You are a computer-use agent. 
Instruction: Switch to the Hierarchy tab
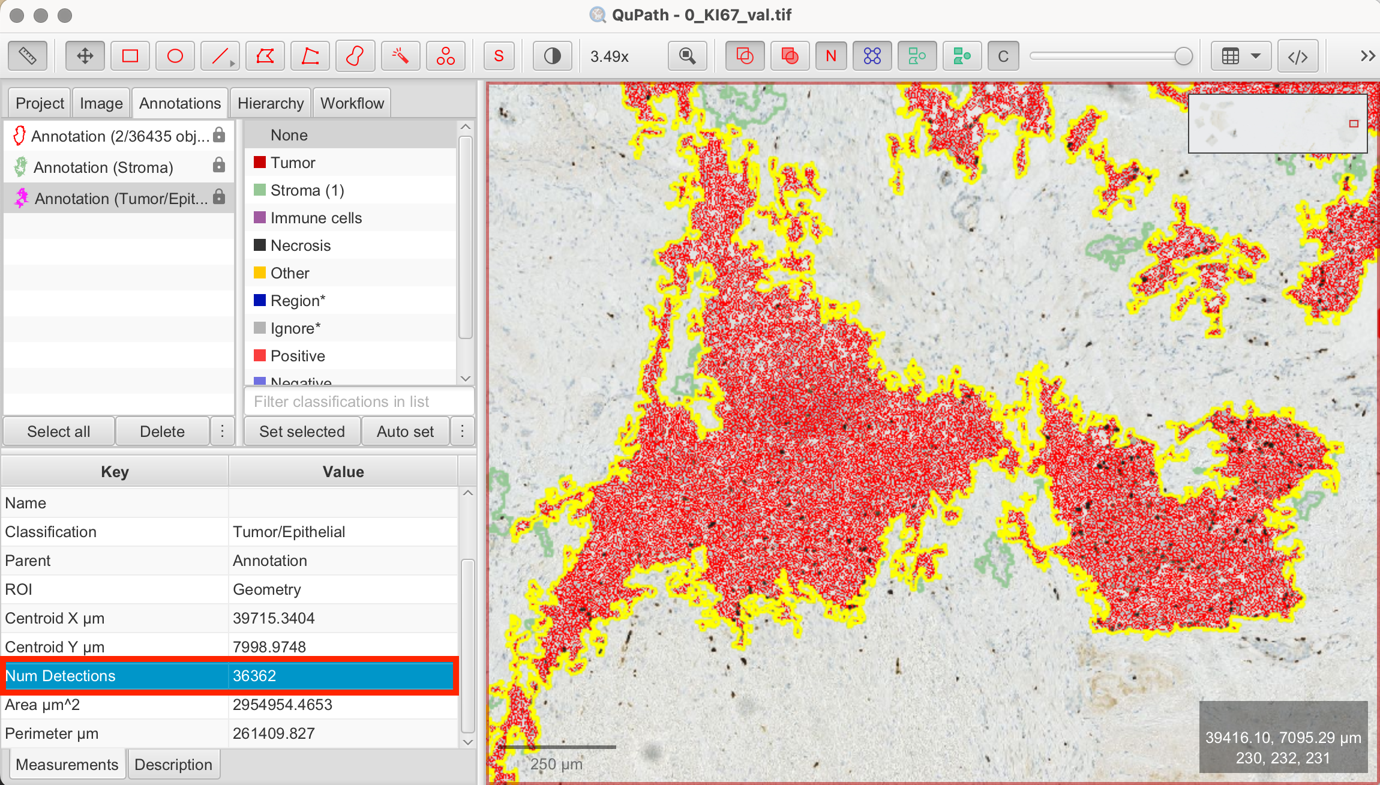[270, 102]
